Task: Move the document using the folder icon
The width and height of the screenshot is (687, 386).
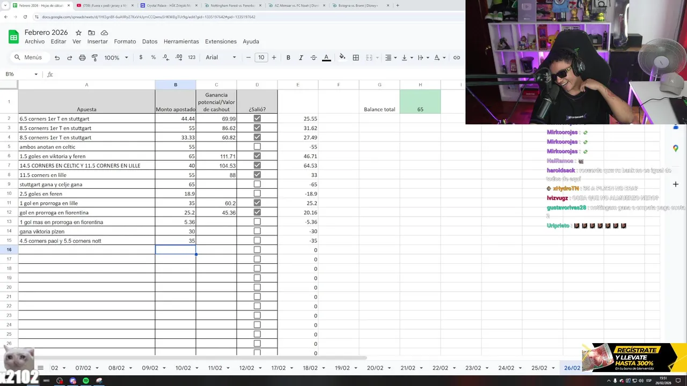Action: coord(91,33)
